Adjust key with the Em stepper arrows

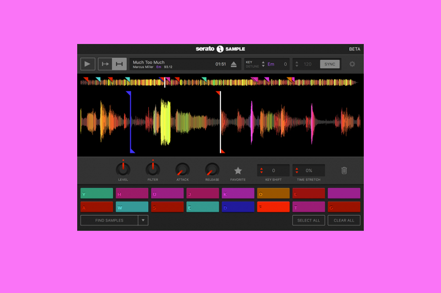coord(263,64)
